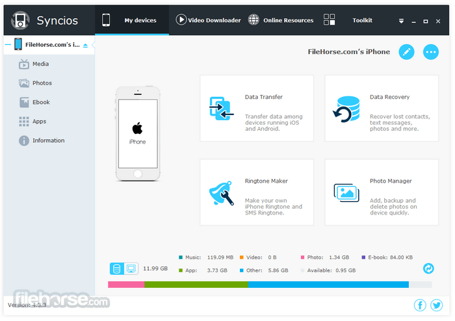Click the blue Other segment of storage bar

(328, 285)
